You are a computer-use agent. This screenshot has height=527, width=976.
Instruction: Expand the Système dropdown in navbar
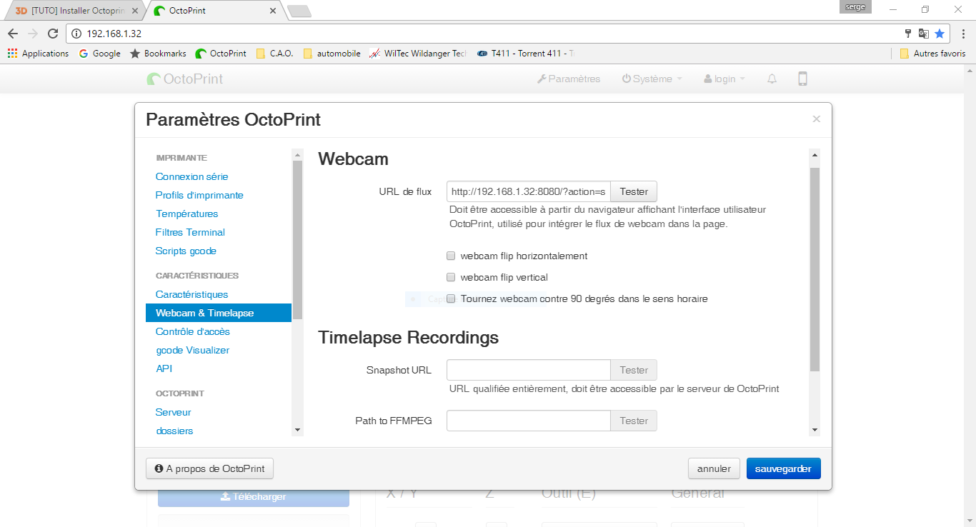click(x=652, y=79)
